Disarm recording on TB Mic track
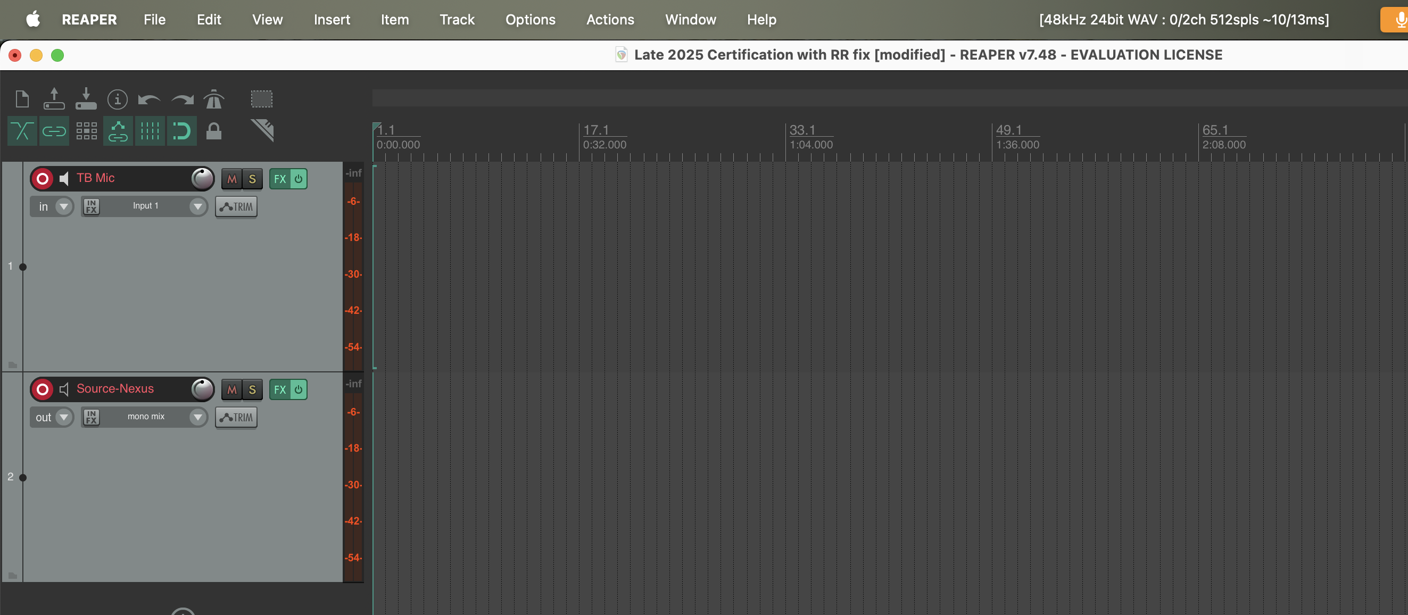 [42, 179]
